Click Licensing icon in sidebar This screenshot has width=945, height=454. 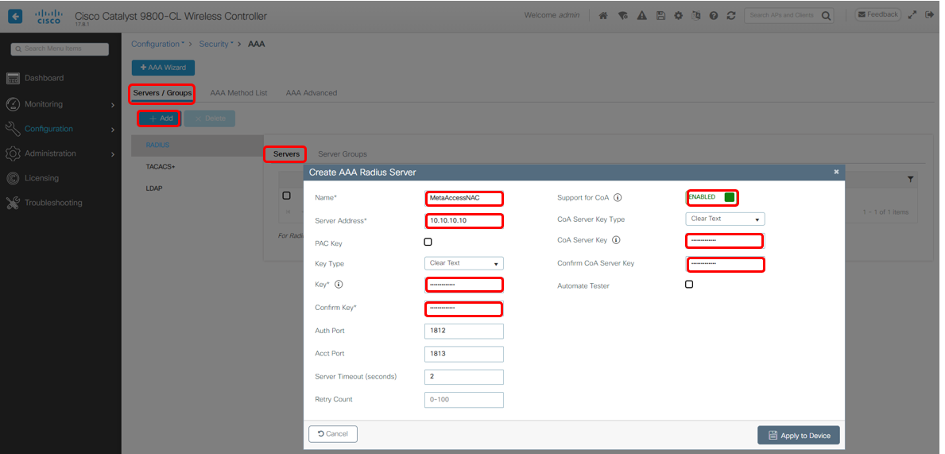(x=13, y=178)
